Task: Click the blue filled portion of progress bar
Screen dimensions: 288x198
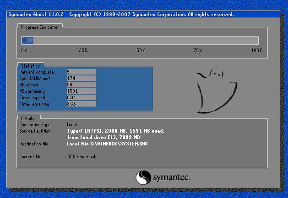Action: click(x=27, y=40)
